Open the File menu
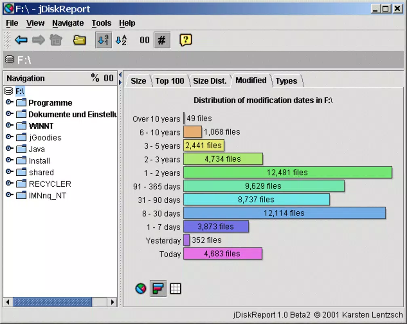407x324 pixels. [12, 23]
